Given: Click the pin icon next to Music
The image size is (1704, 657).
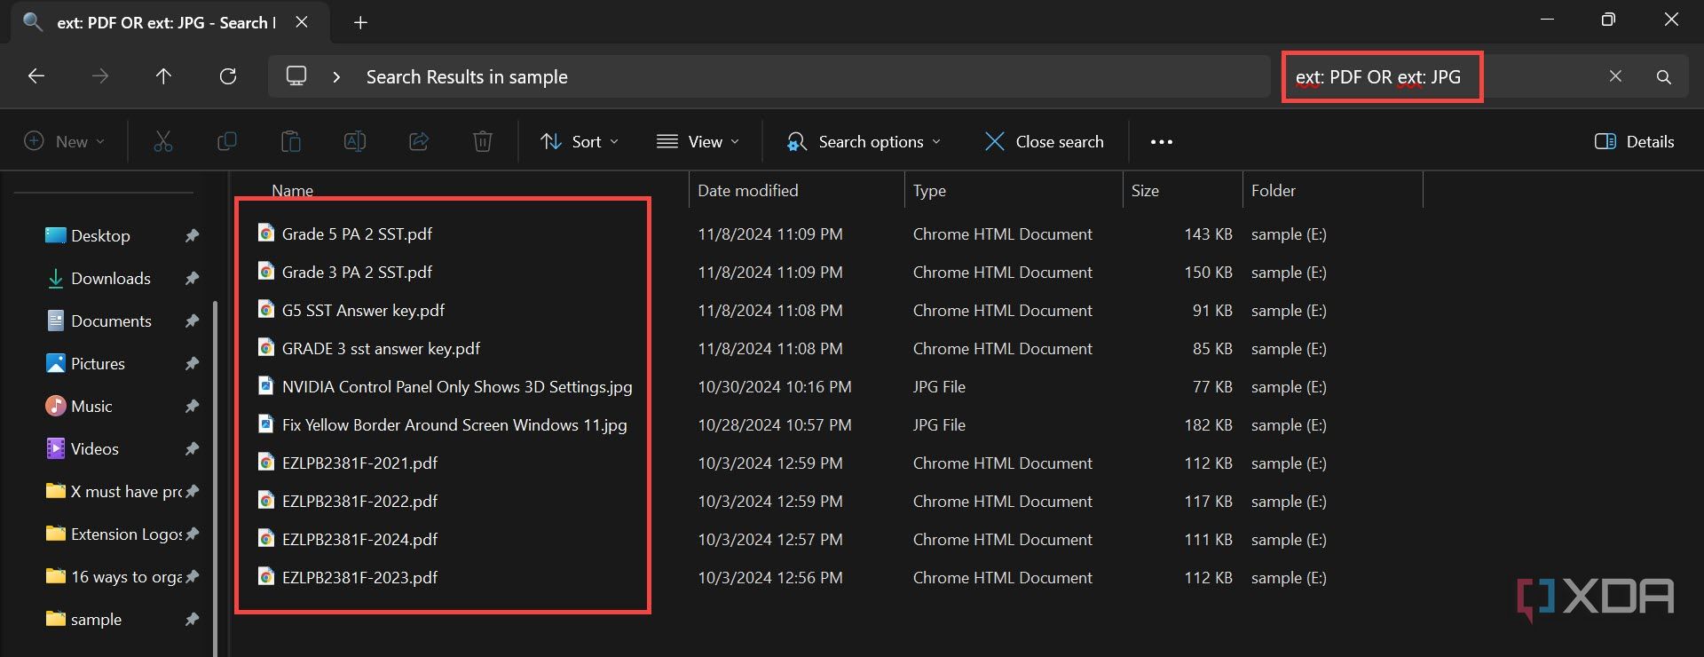Looking at the screenshot, I should click(x=192, y=406).
